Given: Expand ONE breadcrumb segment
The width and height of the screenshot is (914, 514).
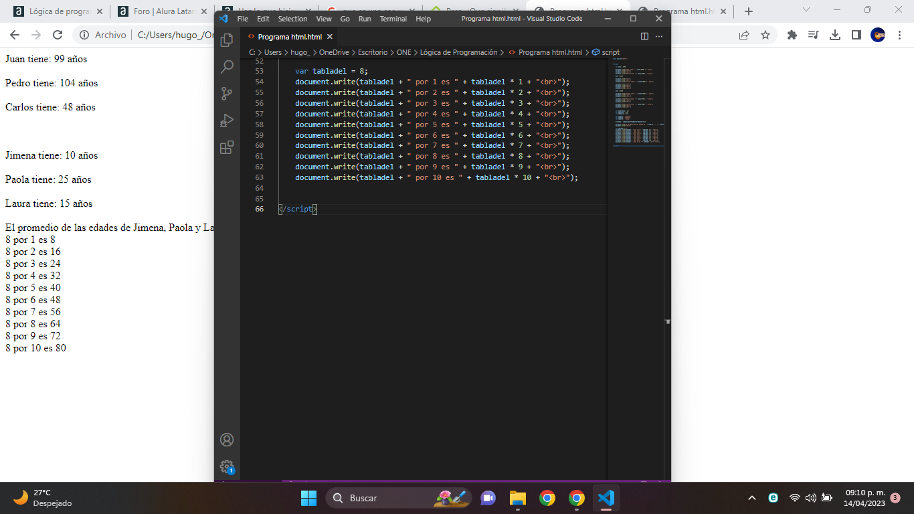Looking at the screenshot, I should [403, 52].
